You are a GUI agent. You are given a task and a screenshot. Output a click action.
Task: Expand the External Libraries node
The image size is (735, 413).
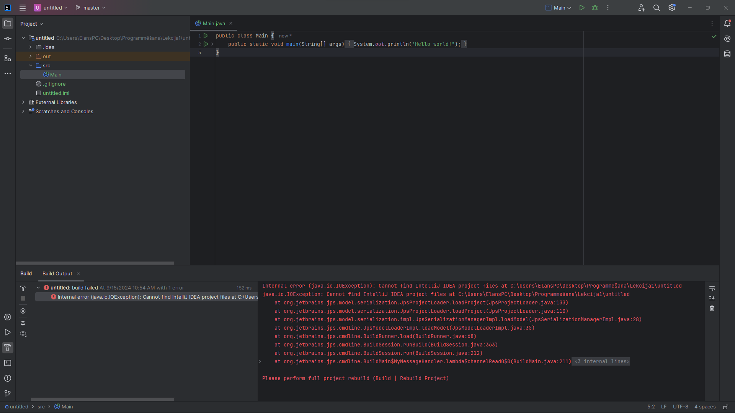(23, 102)
